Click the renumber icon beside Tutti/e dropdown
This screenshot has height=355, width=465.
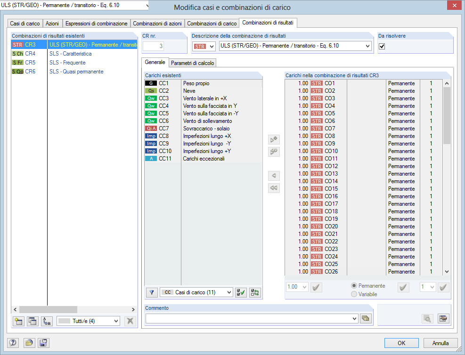coord(47,321)
